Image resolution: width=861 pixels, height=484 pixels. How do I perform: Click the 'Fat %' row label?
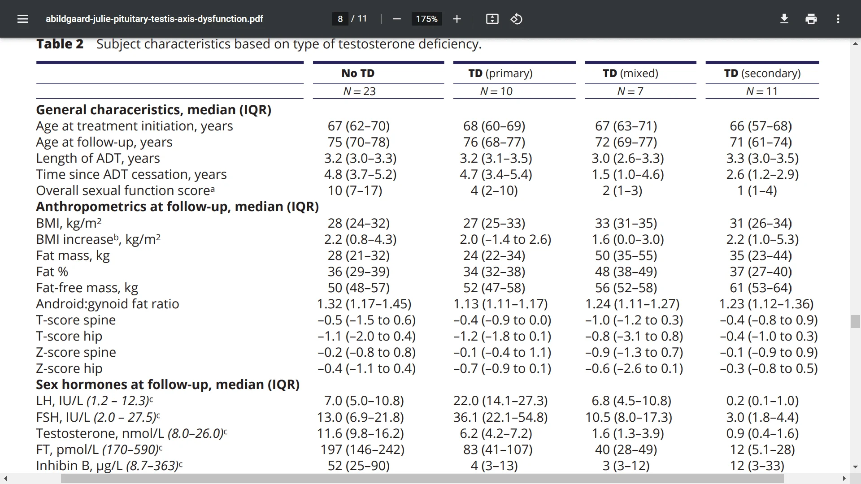pyautogui.click(x=52, y=272)
